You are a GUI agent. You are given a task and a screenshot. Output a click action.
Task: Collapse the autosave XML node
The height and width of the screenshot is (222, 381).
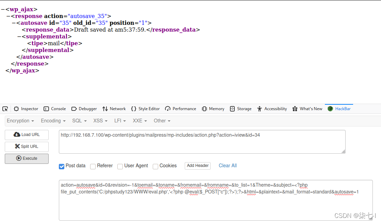click(14, 23)
